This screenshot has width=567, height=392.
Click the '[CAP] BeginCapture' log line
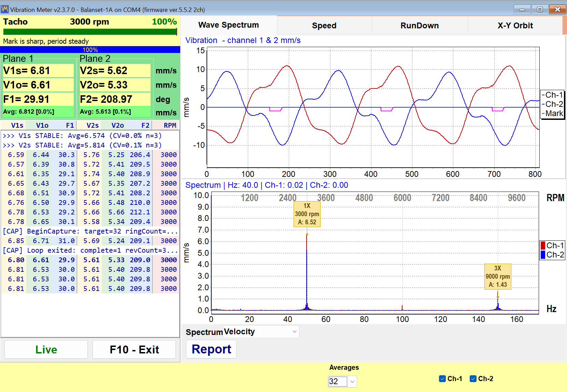90,231
